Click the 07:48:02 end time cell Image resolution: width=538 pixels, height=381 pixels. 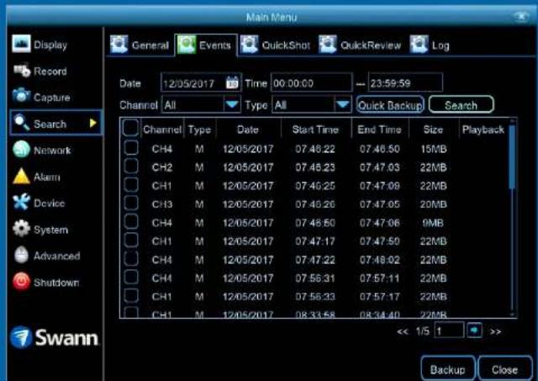pyautogui.click(x=379, y=260)
